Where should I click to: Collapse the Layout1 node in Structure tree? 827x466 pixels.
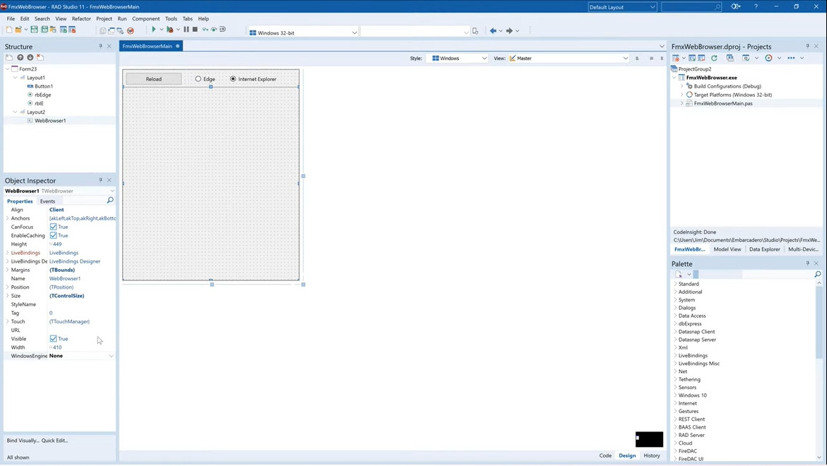click(16, 78)
